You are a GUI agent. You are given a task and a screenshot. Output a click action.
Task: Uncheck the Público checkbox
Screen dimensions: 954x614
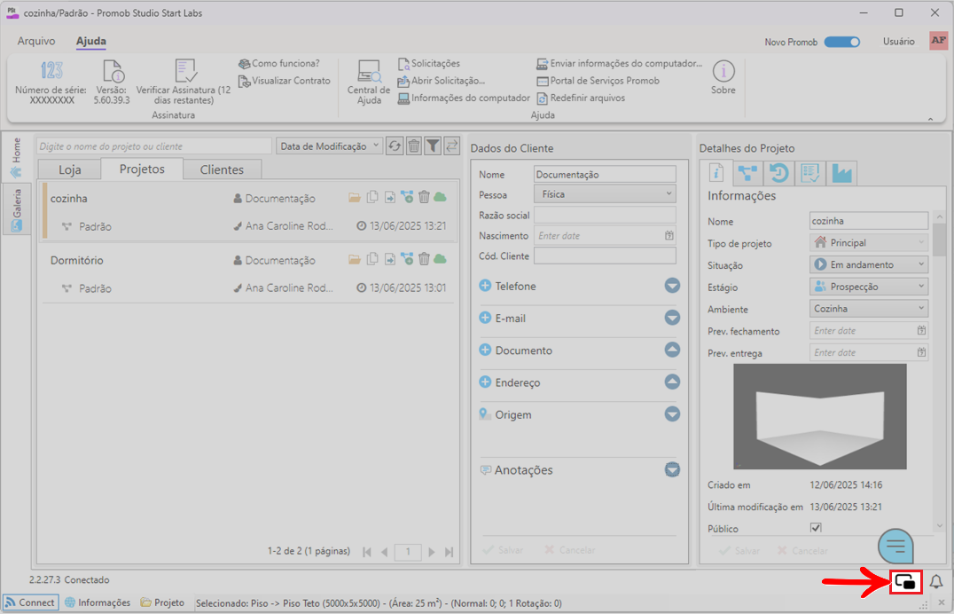816,528
